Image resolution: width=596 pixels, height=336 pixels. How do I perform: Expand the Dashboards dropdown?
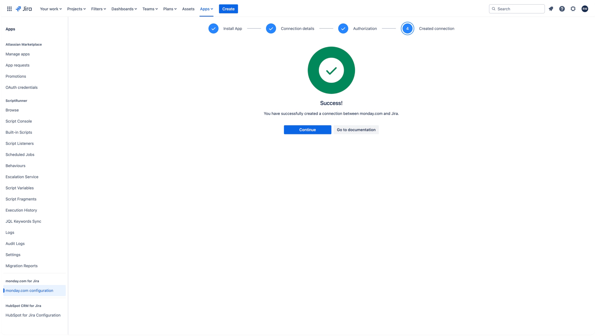tap(124, 9)
